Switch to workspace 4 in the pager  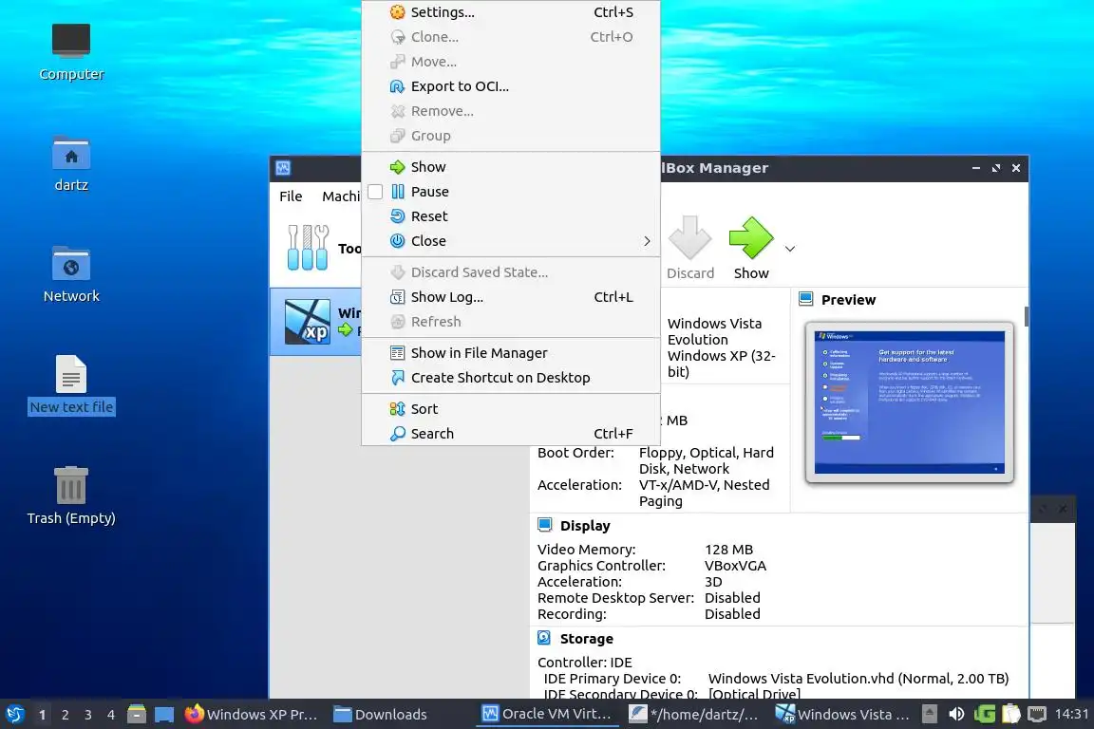coord(111,715)
